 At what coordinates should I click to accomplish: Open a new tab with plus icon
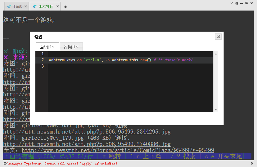[65, 7]
